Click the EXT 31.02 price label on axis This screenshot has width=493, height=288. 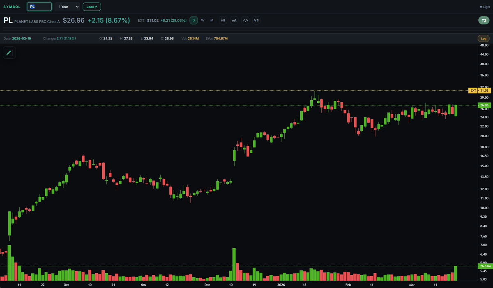coord(479,90)
